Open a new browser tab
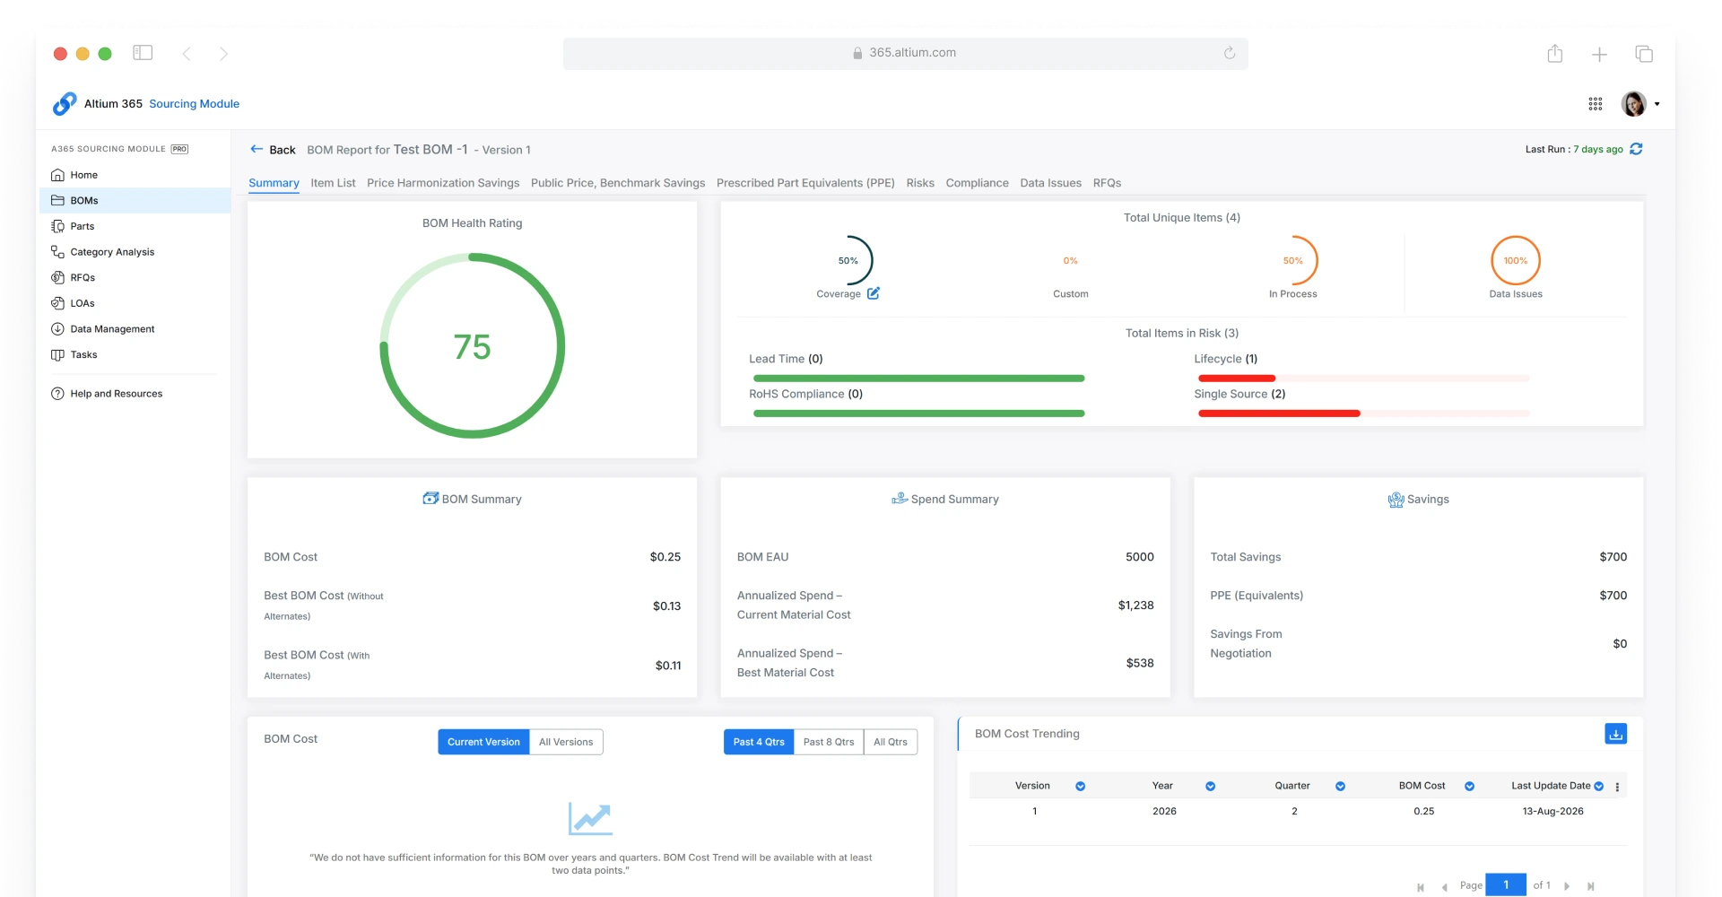The height and width of the screenshot is (897, 1722). [1599, 55]
